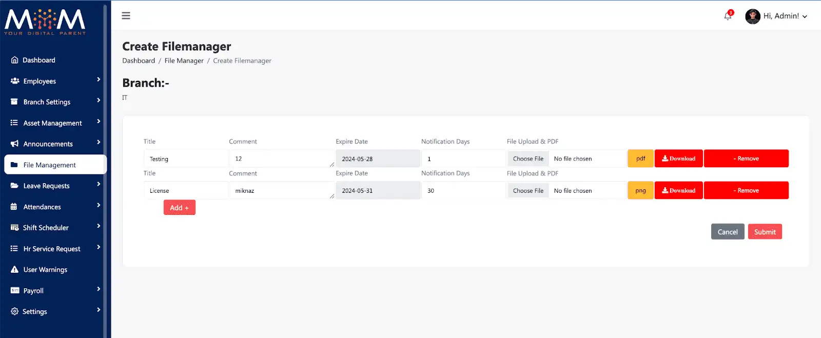Click the yellow png badge
The height and width of the screenshot is (338, 821).
tap(640, 190)
